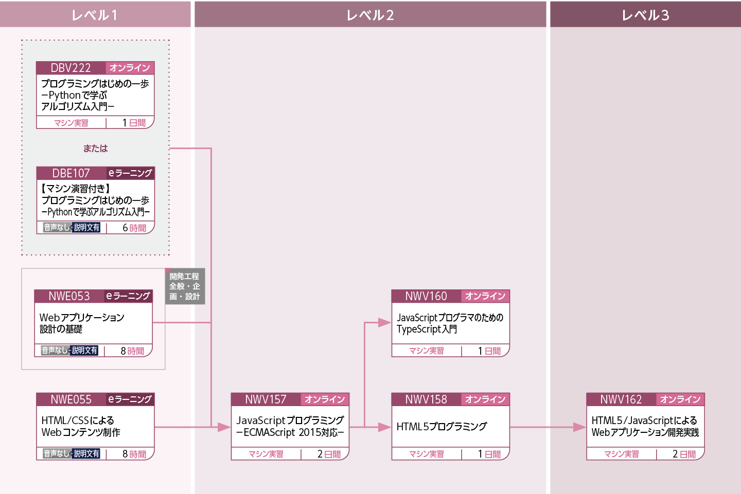Viewport: 741px width, 494px height.
Task: Open DBE107 マシン演習付き course title
Action: [95, 200]
